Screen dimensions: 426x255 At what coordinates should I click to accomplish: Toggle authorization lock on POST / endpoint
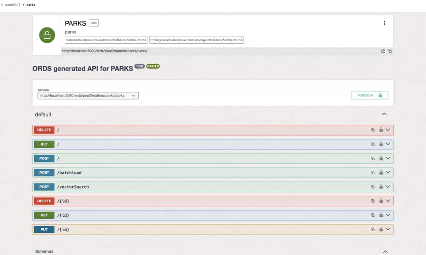tap(381, 158)
